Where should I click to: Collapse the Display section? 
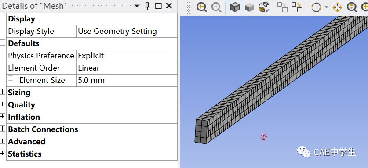click(x=3, y=19)
